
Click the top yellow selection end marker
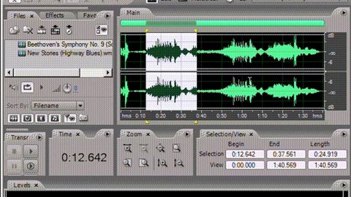coord(196,31)
